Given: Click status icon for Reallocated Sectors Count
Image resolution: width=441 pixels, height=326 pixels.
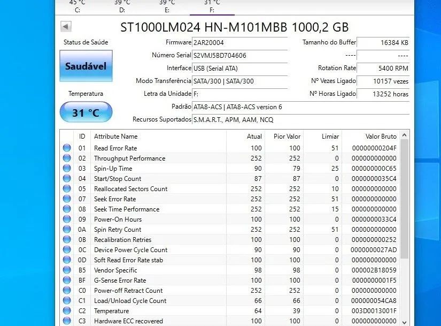Looking at the screenshot, I should [67, 188].
